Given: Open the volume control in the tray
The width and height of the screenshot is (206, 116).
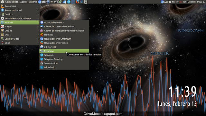Looking at the screenshot, I should (x=173, y=2).
